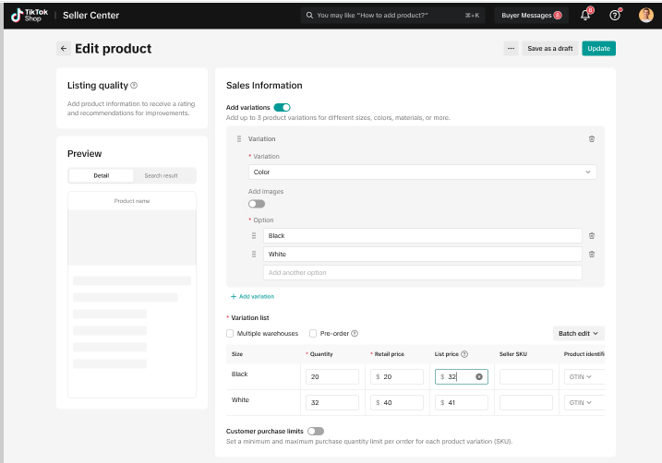Image resolution: width=662 pixels, height=463 pixels.
Task: Open the user profile avatar
Action: (x=646, y=16)
